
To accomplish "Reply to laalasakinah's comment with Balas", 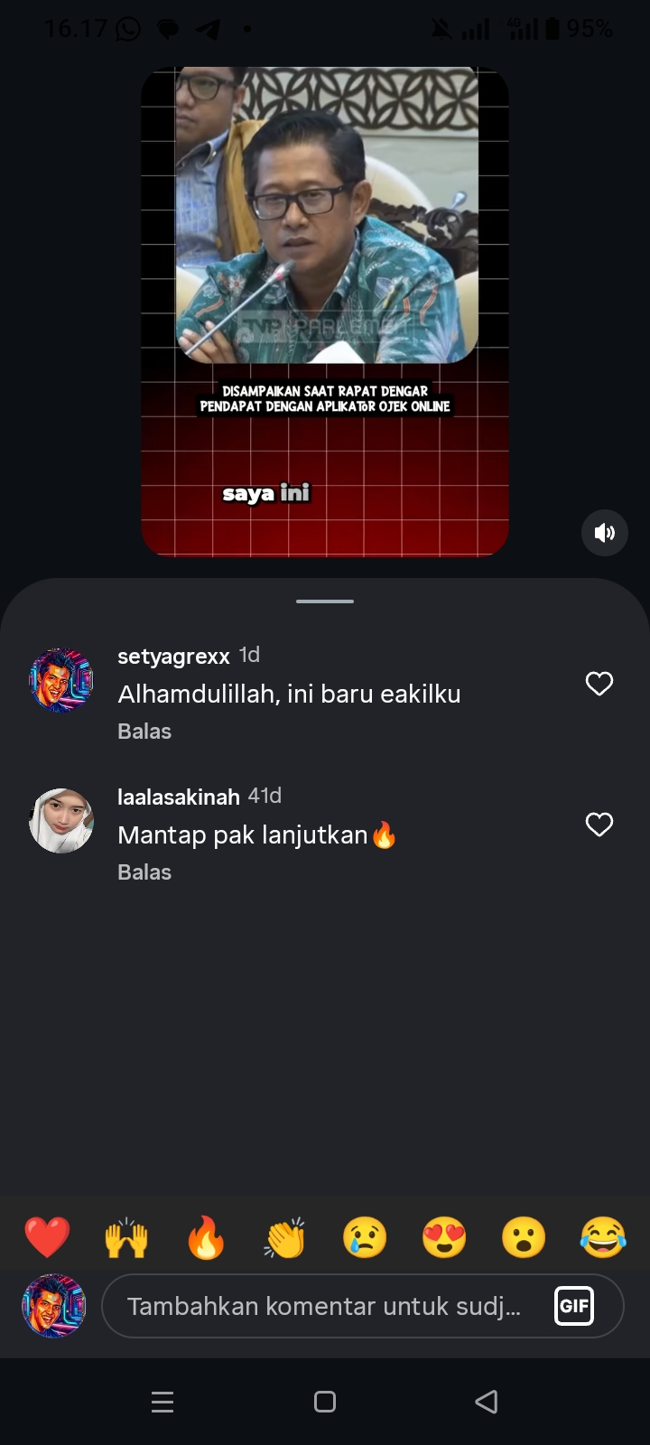I will click(144, 872).
